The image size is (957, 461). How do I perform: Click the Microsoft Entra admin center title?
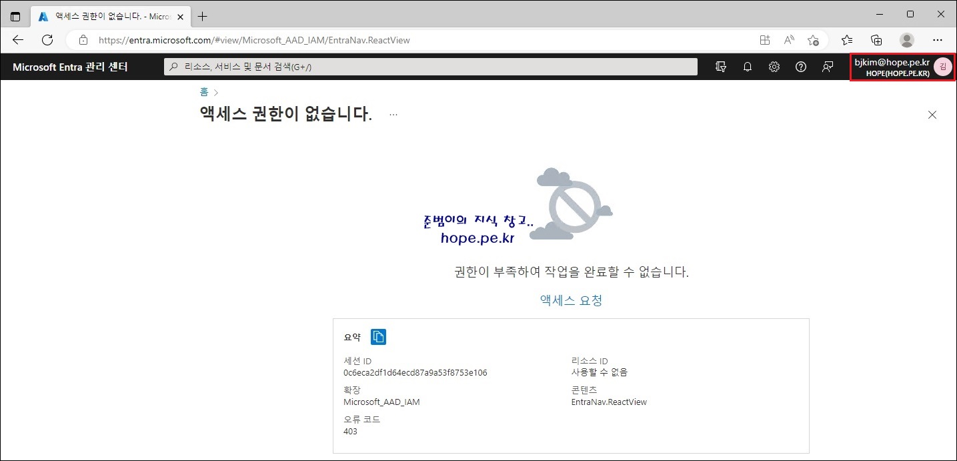coord(70,67)
